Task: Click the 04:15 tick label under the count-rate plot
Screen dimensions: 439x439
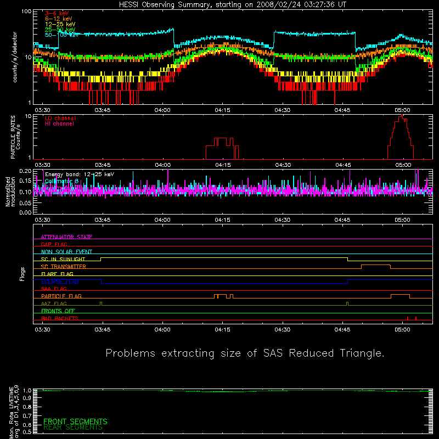Action: click(222, 110)
